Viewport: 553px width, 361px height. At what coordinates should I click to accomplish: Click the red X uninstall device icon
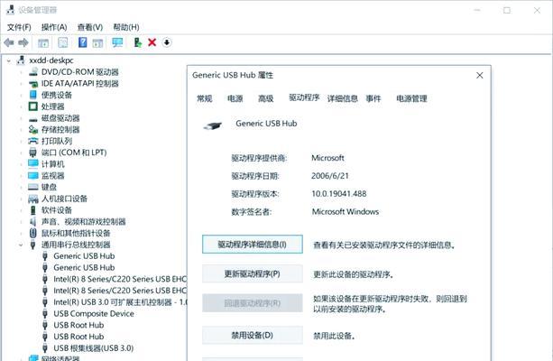pyautogui.click(x=152, y=42)
